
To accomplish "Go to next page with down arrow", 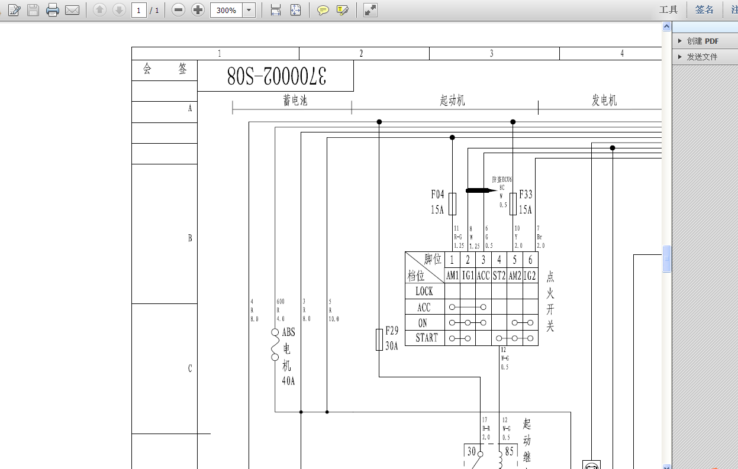I will click(119, 10).
